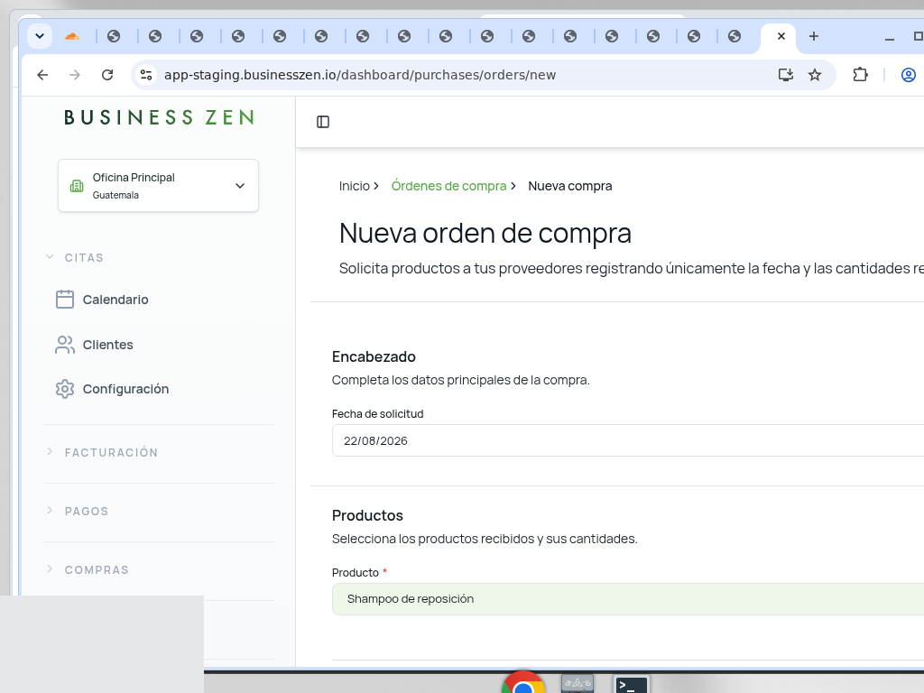Expand the FACTURACIÓN section
Image resolution: width=924 pixels, height=693 pixels.
pyautogui.click(x=101, y=453)
